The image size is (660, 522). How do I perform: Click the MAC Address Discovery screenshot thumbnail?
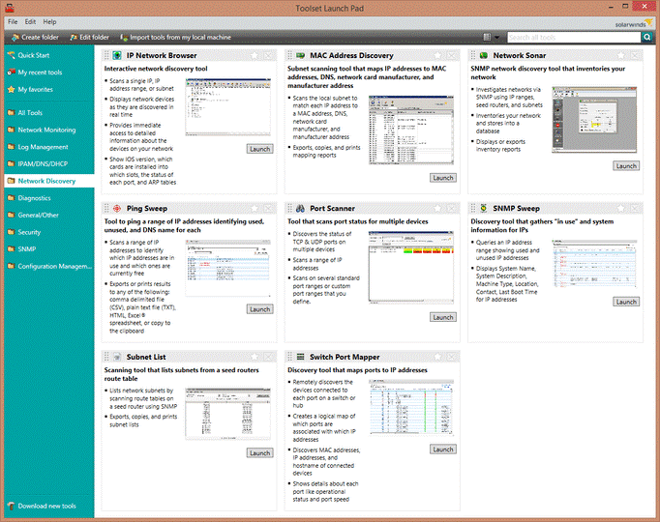pyautogui.click(x=411, y=130)
